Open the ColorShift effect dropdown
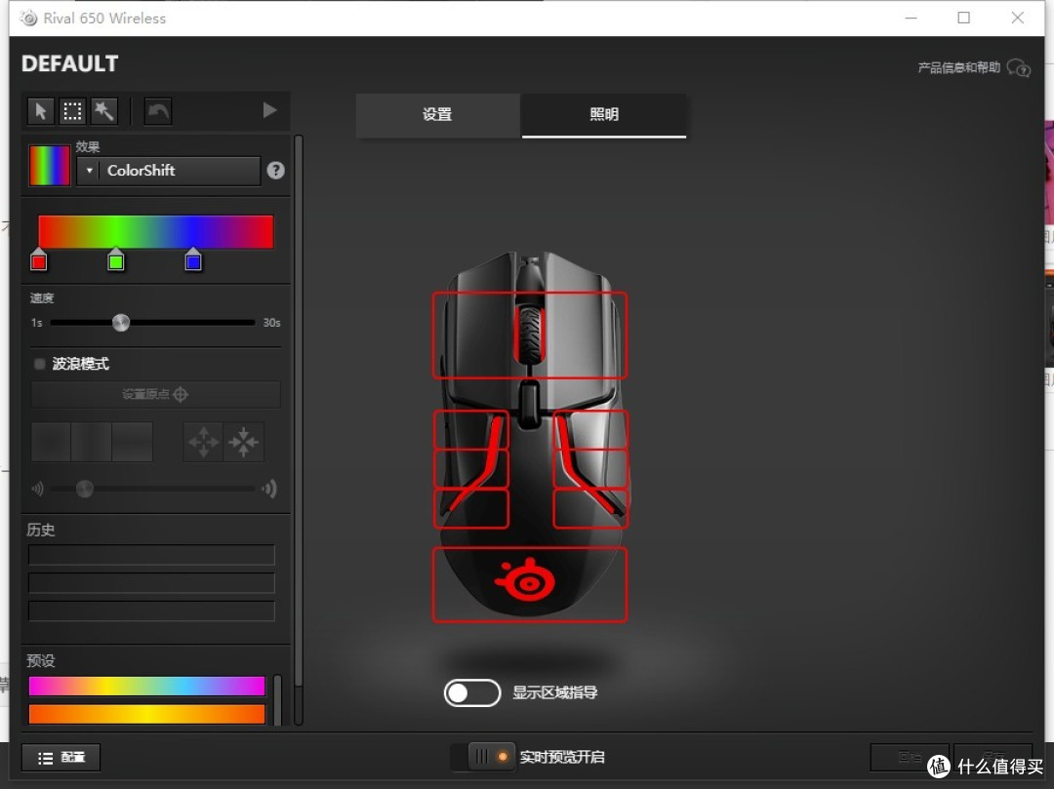This screenshot has height=789, width=1054. (x=169, y=171)
